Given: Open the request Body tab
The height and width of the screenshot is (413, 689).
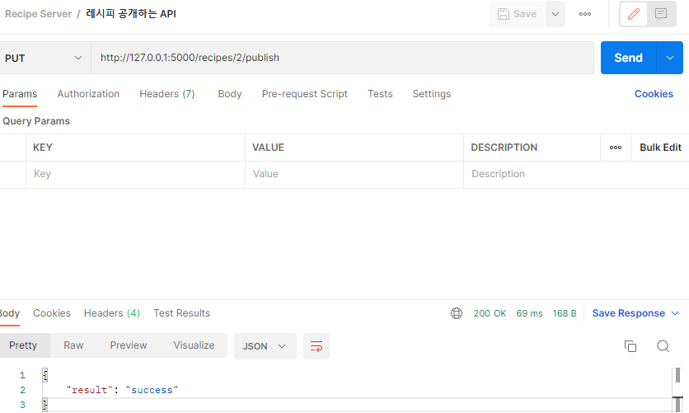Looking at the screenshot, I should (230, 94).
